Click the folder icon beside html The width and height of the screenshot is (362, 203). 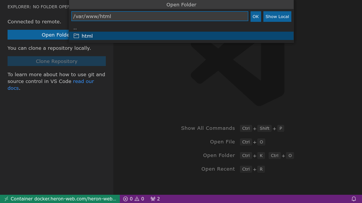[76, 36]
